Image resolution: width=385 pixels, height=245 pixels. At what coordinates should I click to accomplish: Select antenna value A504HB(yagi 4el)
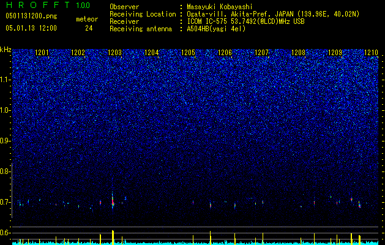[x=216, y=29]
